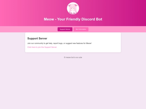Click the word 'Meow' in the page title

pyautogui.click(x=49, y=19)
